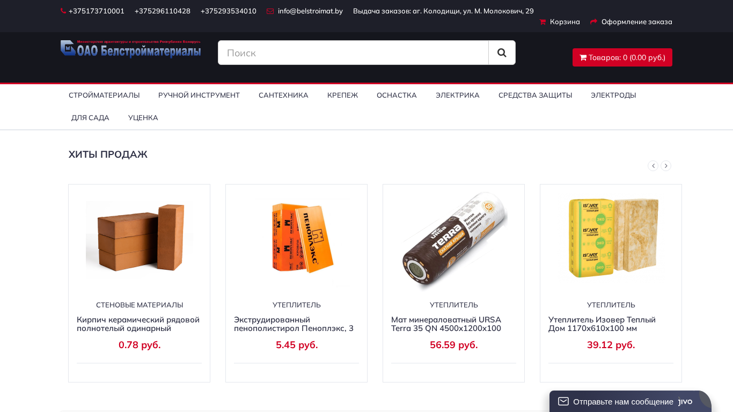The image size is (733, 412).
Task: Open the Для сада menu category
Action: pyautogui.click(x=90, y=117)
